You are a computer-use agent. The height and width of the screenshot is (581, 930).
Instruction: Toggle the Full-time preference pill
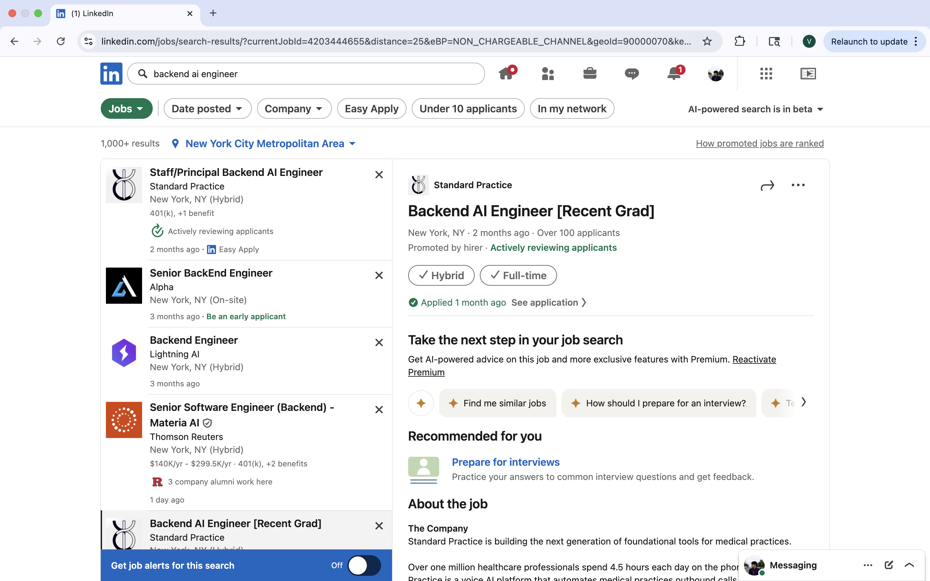[x=518, y=276]
